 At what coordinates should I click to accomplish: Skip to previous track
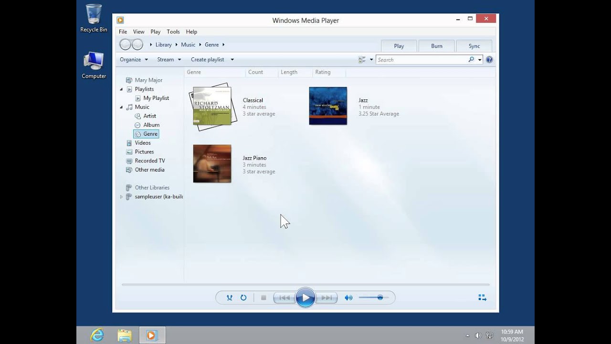click(284, 298)
